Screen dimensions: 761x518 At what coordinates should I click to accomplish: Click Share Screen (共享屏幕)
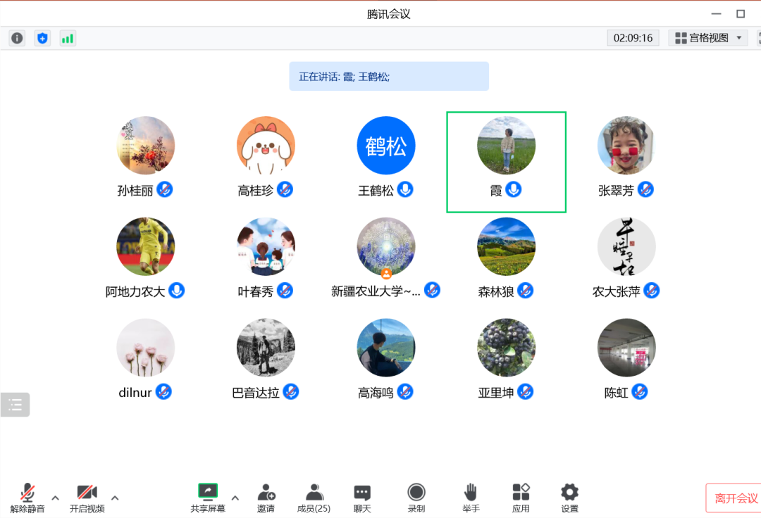pyautogui.click(x=208, y=497)
